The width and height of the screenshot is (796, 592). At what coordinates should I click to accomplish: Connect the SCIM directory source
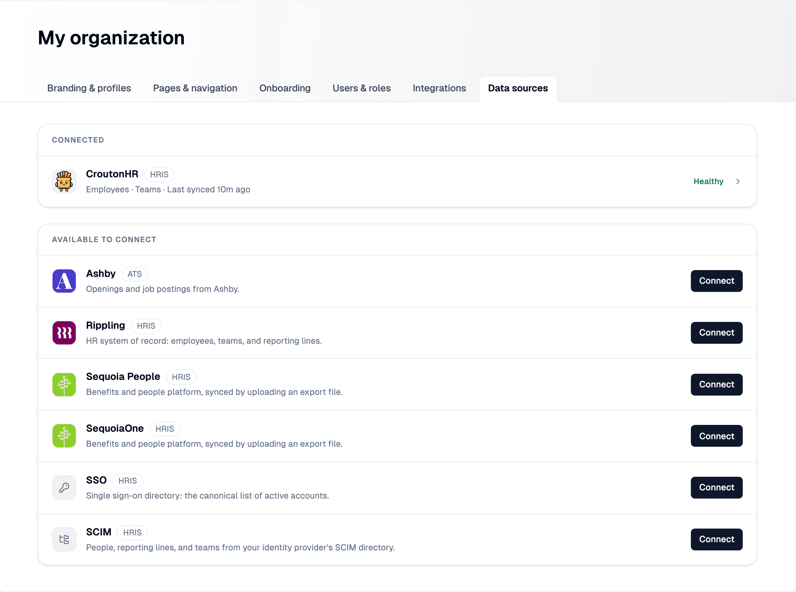coord(716,539)
